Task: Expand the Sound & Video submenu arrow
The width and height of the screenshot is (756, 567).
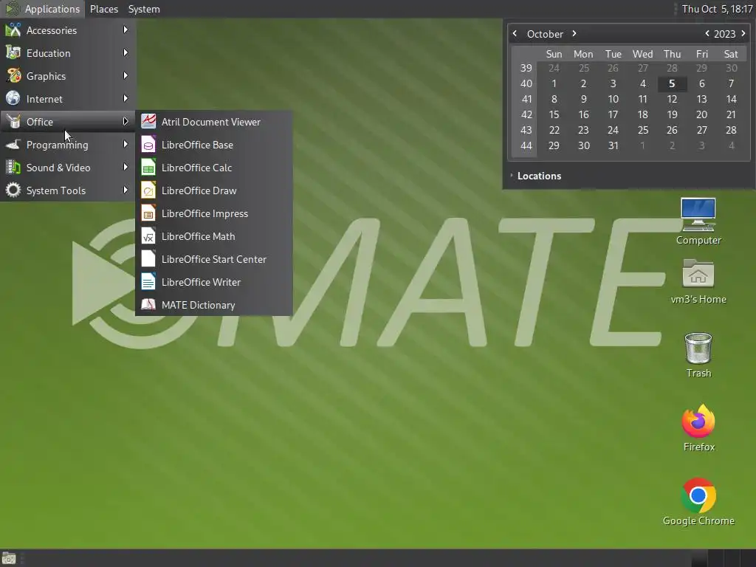Action: tap(126, 168)
